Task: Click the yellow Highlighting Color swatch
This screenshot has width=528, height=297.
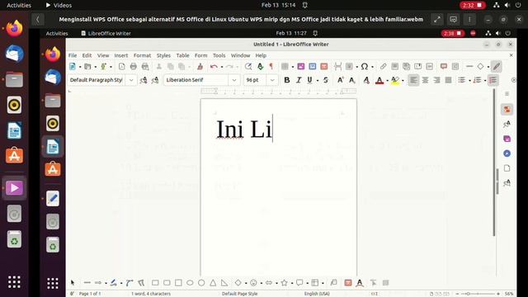Action: 395,80
